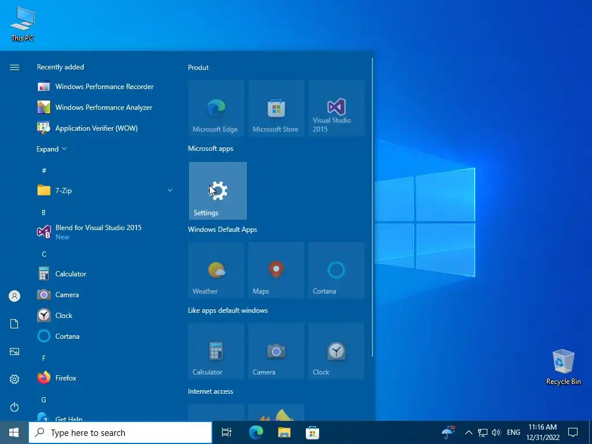Open the volume speaker icon
Image resolution: width=592 pixels, height=444 pixels.
495,432
